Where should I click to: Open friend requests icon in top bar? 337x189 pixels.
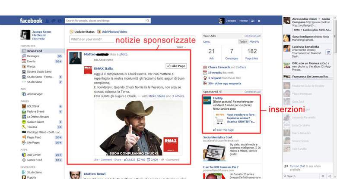click(47, 21)
